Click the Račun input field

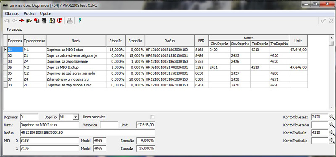tap(87, 133)
